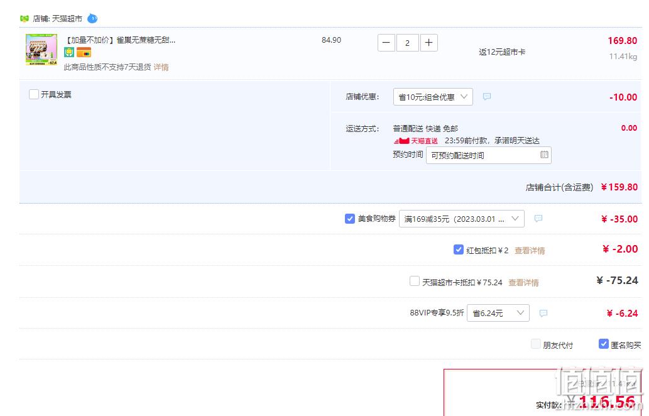
Task: Click the 普通配送 快递 免邮 text
Action: (425, 129)
